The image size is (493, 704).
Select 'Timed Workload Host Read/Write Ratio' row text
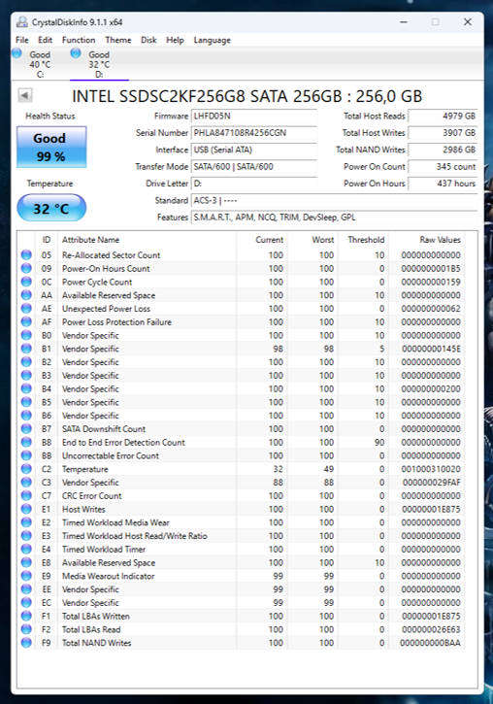pyautogui.click(x=135, y=536)
